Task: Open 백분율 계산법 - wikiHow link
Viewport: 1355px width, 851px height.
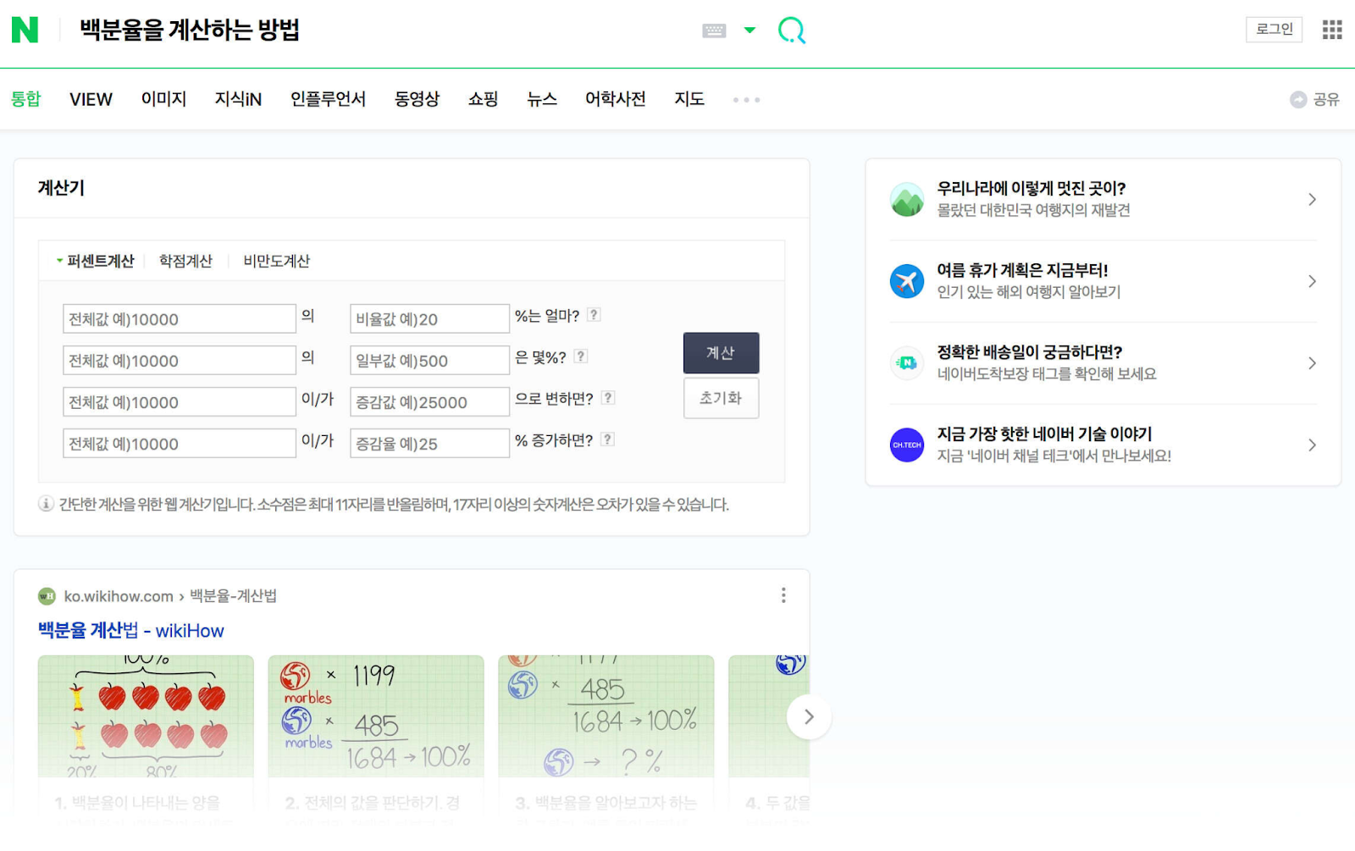Action: pos(130,630)
